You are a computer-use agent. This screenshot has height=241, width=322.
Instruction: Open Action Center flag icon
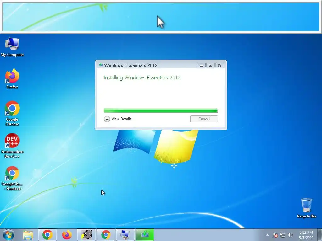tap(275, 235)
